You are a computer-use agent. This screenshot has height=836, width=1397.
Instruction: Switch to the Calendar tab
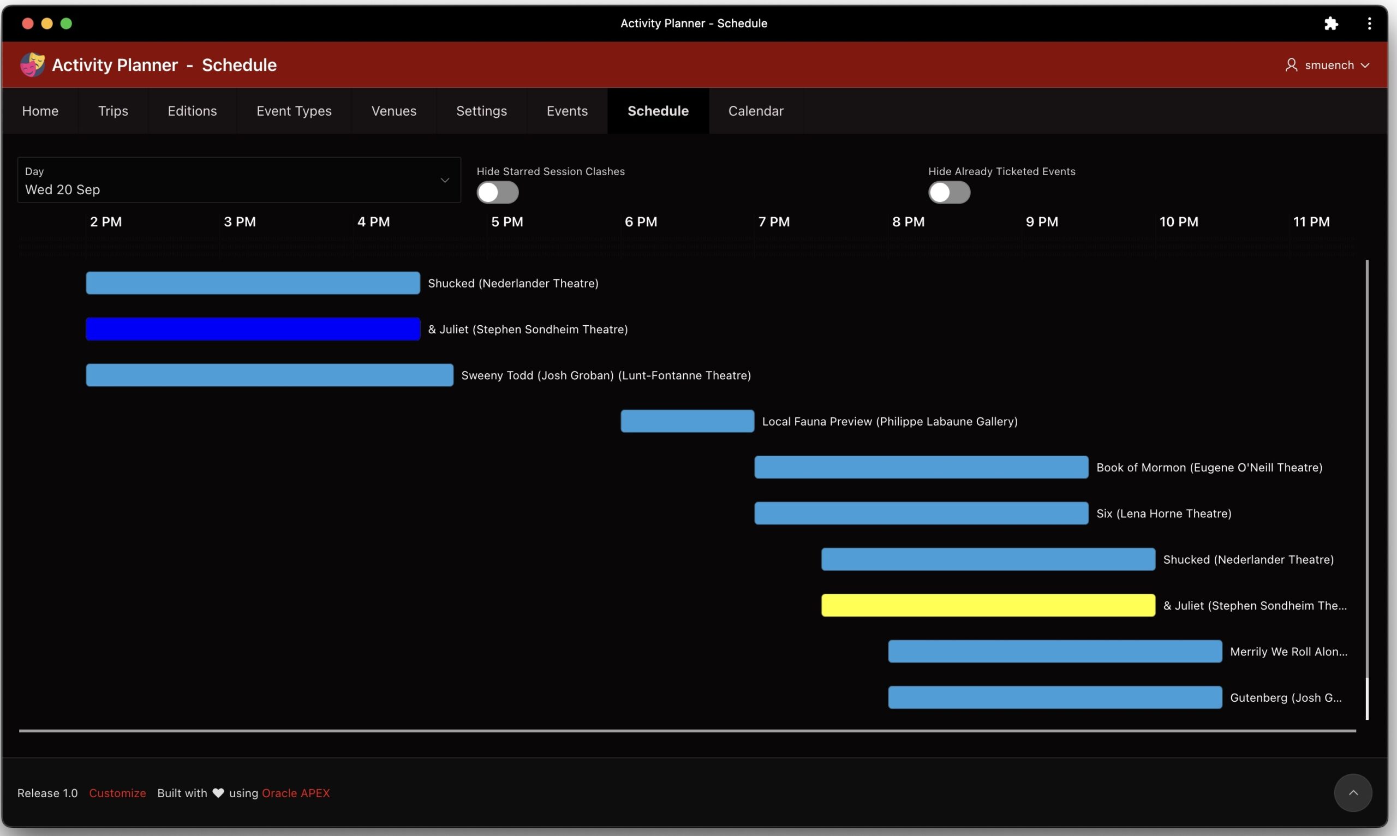(x=755, y=110)
